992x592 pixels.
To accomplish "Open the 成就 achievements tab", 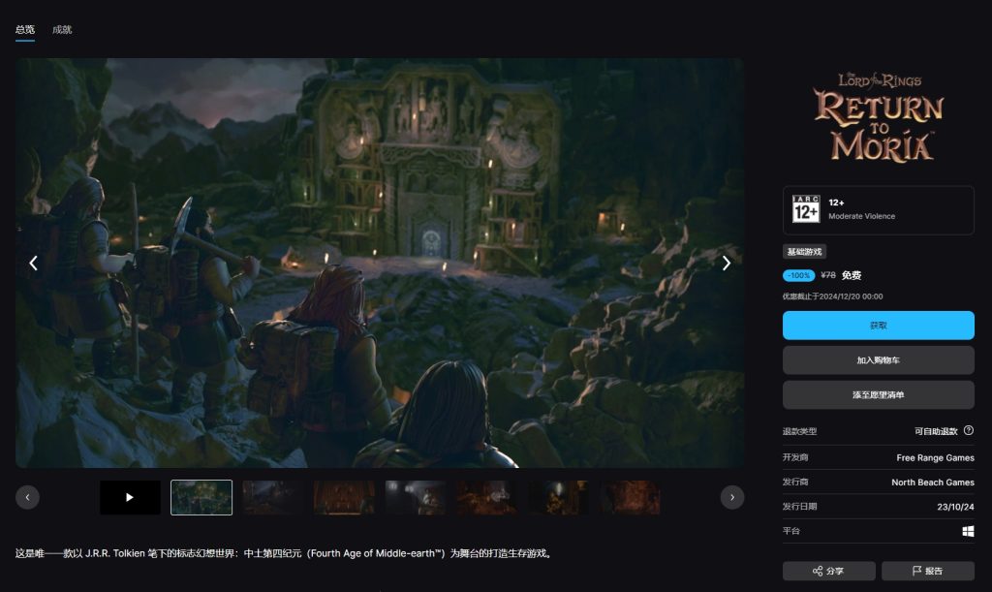I will [x=62, y=30].
